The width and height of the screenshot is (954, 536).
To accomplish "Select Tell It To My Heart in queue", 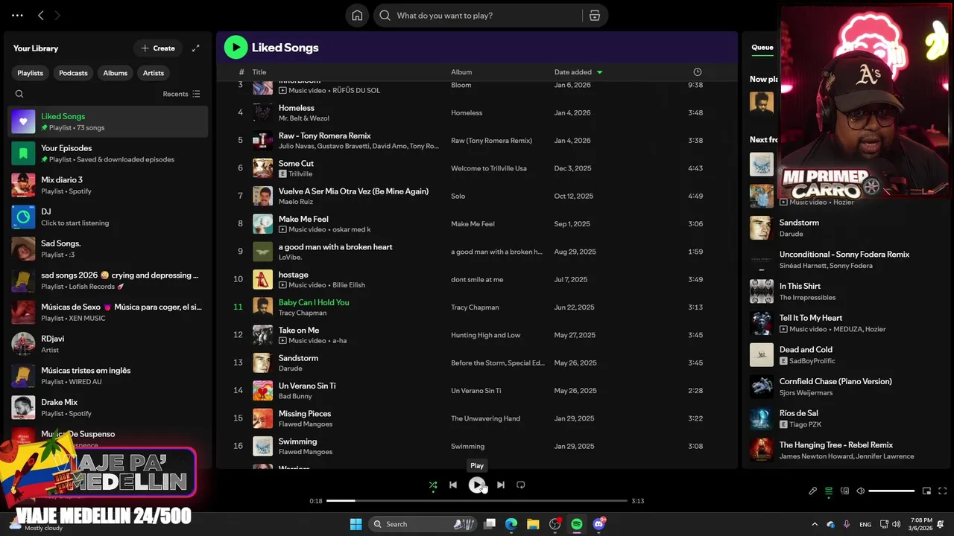I will 811,318.
